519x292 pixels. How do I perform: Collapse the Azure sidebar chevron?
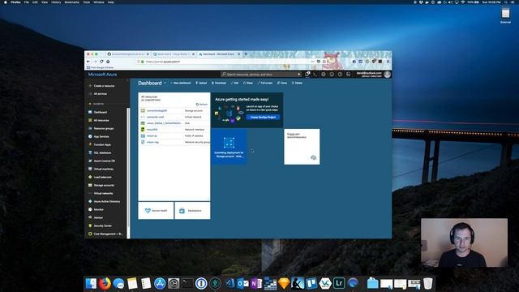pos(127,80)
